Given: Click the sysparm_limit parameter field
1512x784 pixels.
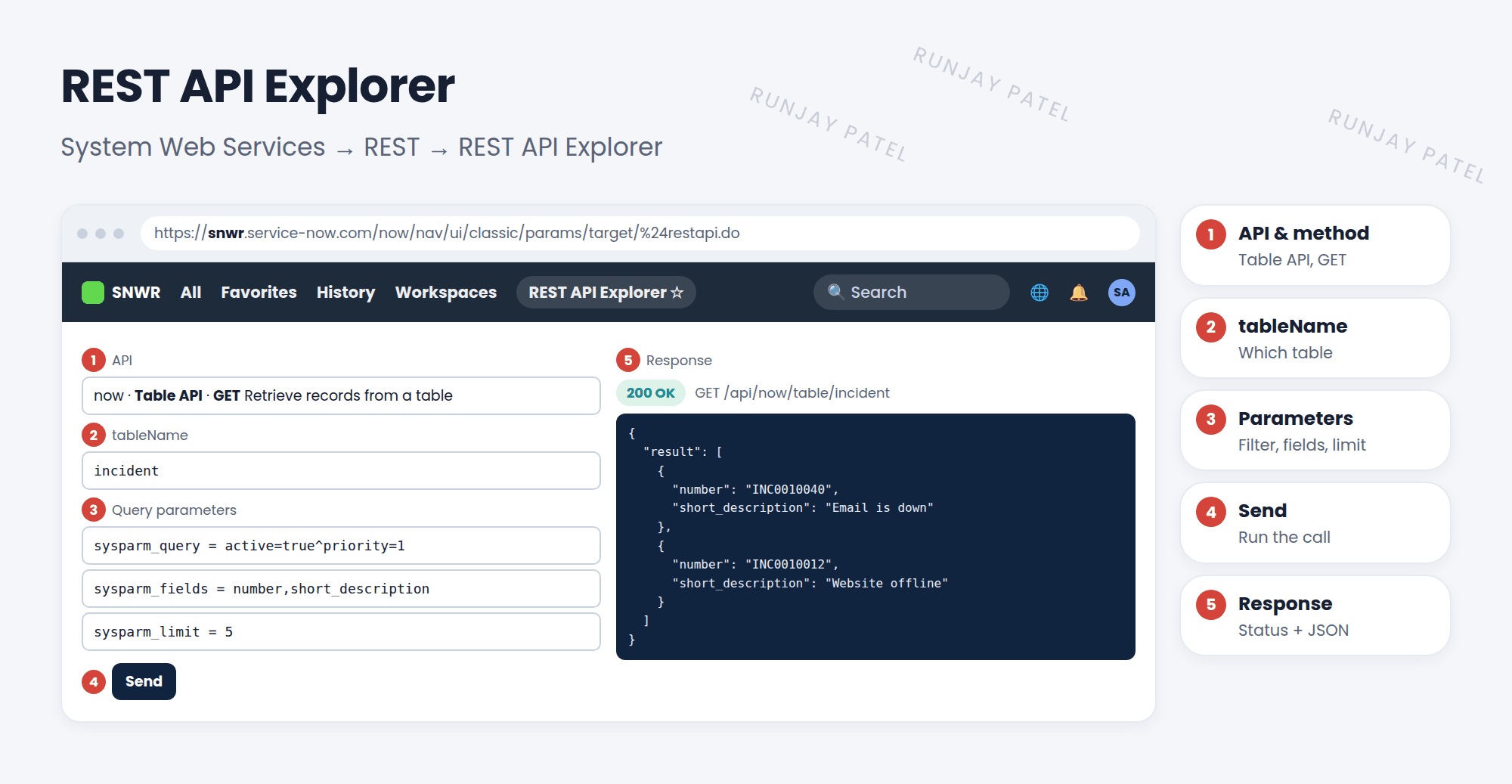Looking at the screenshot, I should pyautogui.click(x=341, y=631).
